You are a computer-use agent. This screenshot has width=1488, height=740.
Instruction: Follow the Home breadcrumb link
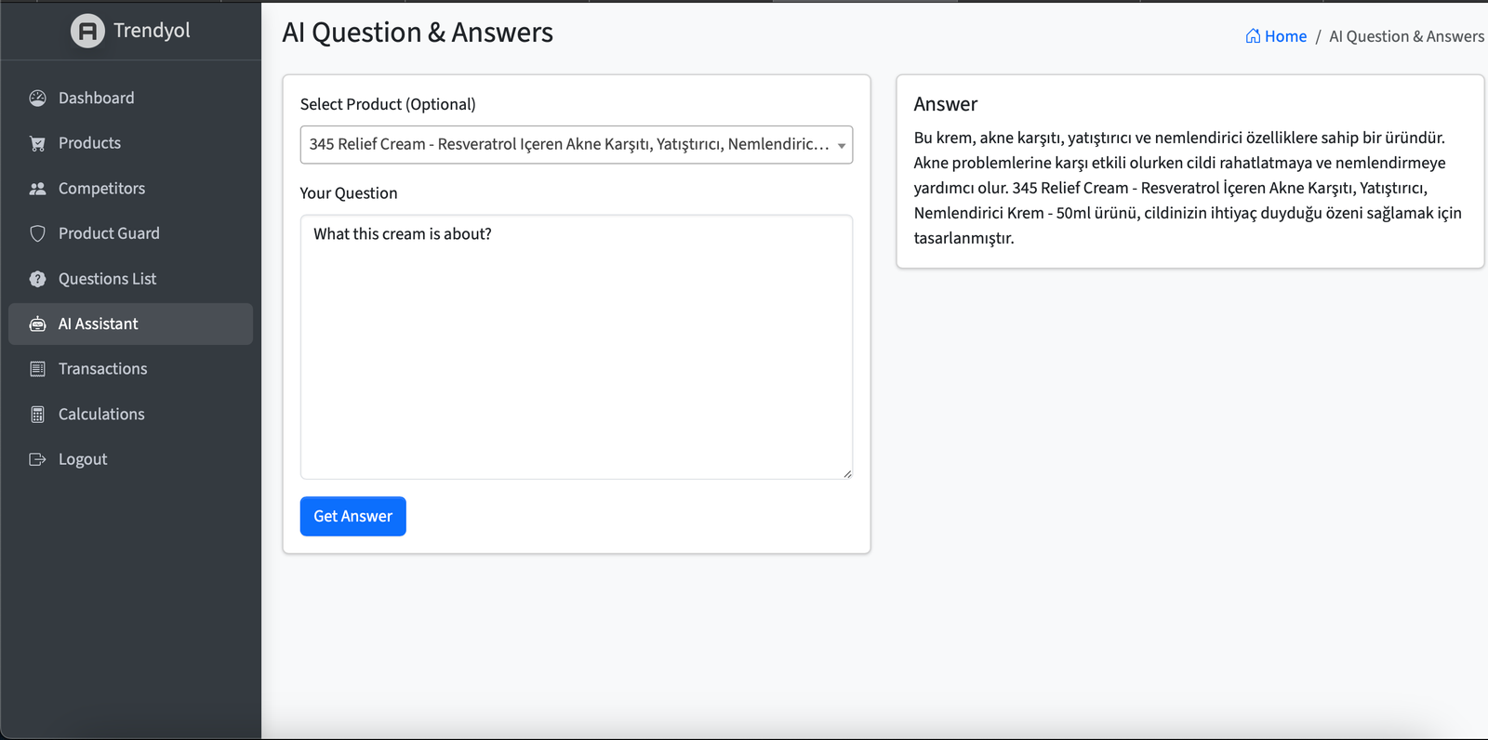(x=1285, y=36)
